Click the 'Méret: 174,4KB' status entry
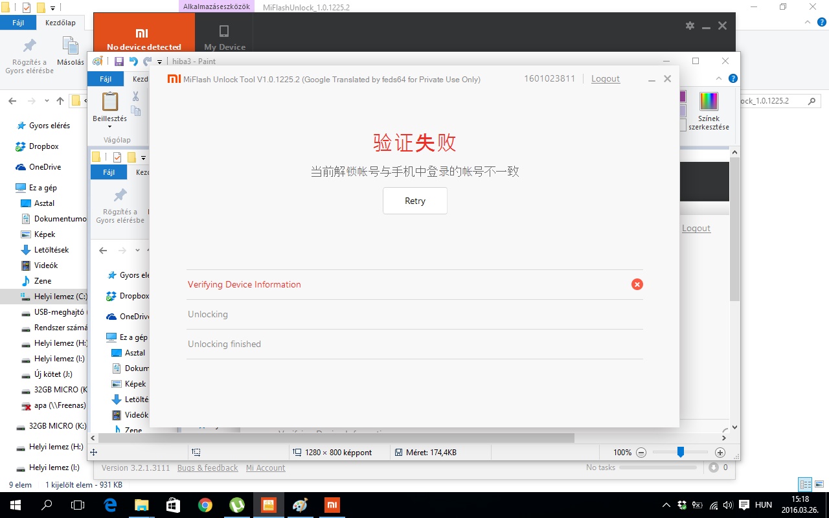The height and width of the screenshot is (518, 829). 426,453
